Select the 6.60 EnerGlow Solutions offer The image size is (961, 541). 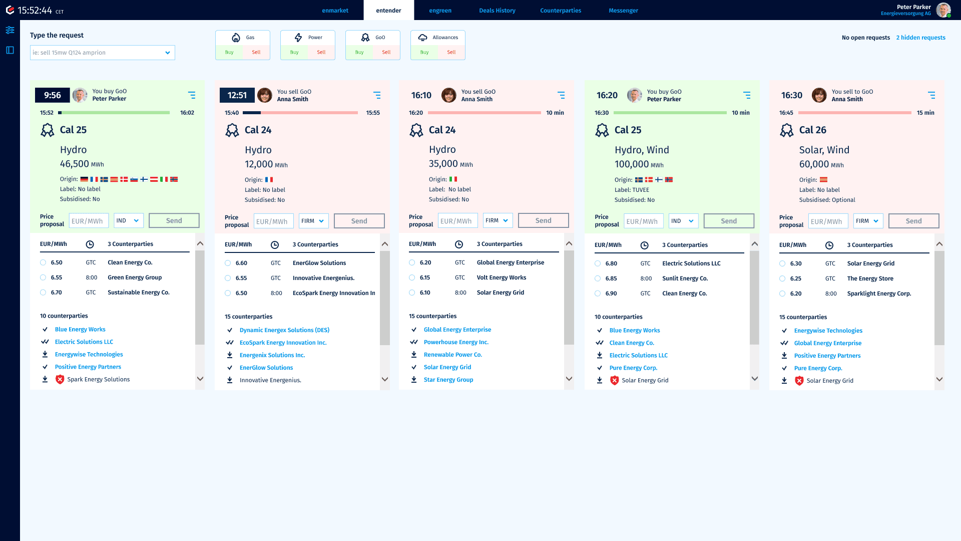coord(228,263)
